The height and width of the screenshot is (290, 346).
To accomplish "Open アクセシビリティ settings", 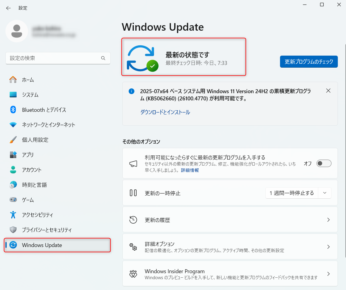I will 57,215.
